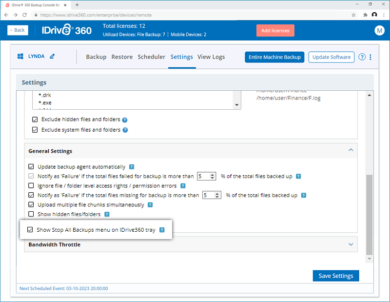Image resolution: width=390 pixels, height=302 pixels.
Task: Click help icon for Exclude system files and folders
Action: tap(125, 130)
